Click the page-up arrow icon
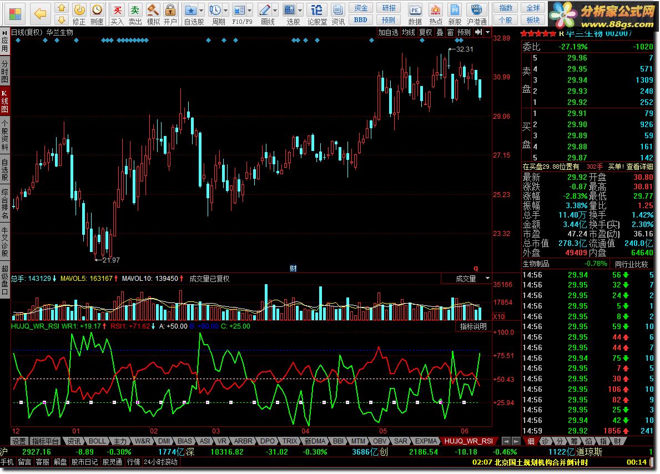The width and height of the screenshot is (660, 474). [62, 8]
